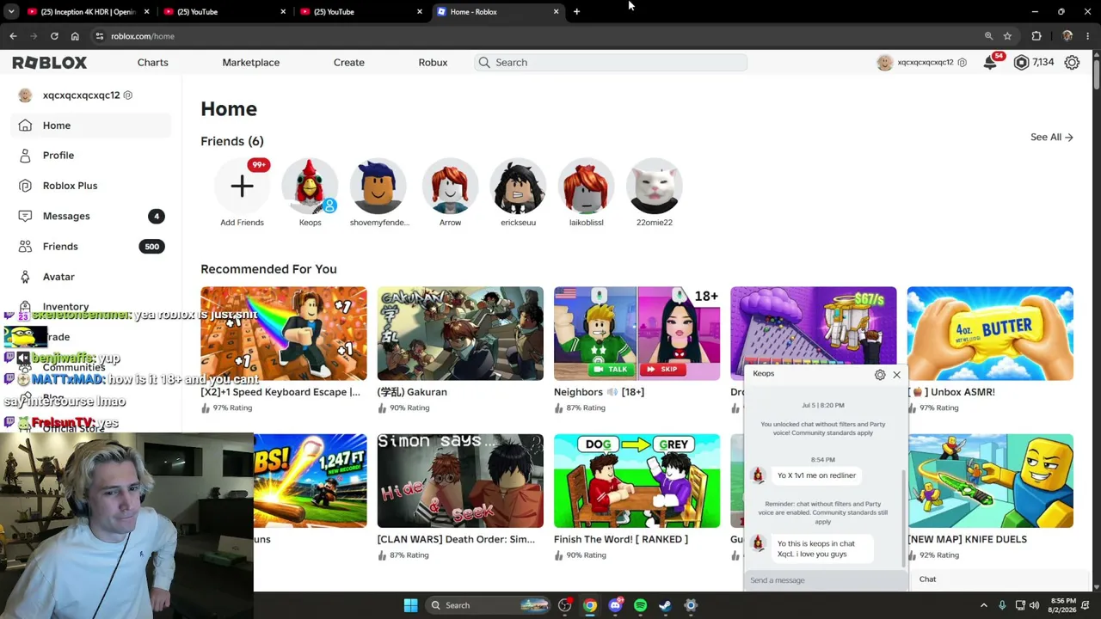Open Avatar in the left sidebar
Viewport: 1101px width, 619px height.
(91, 277)
